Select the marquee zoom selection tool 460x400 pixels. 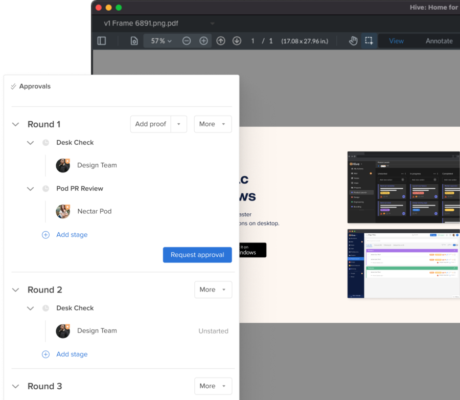coord(369,40)
